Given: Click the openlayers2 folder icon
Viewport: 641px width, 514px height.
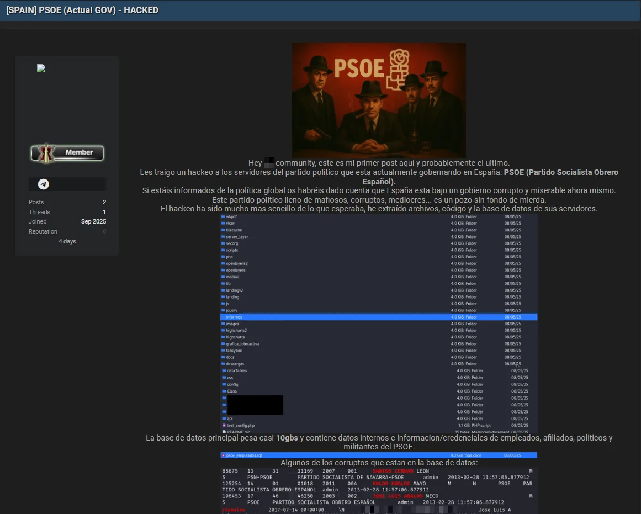Looking at the screenshot, I should [223, 263].
